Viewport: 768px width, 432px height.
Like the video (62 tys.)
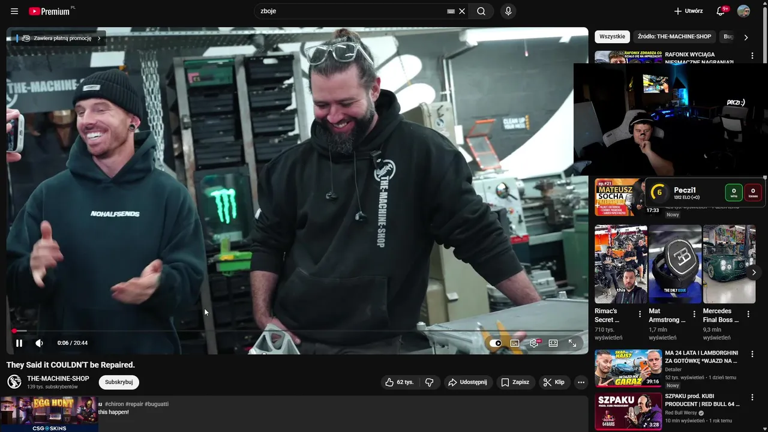[x=399, y=382]
